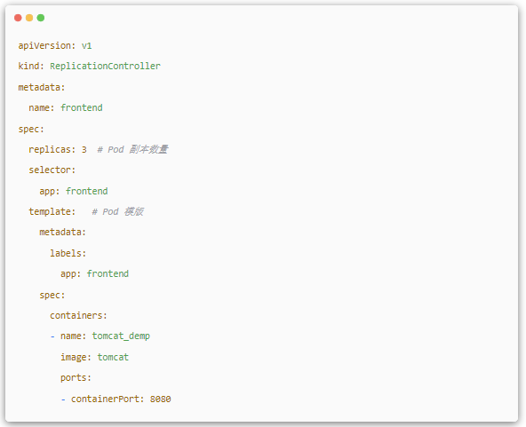This screenshot has height=427, width=526.
Task: Click the template key
Action: point(52,211)
